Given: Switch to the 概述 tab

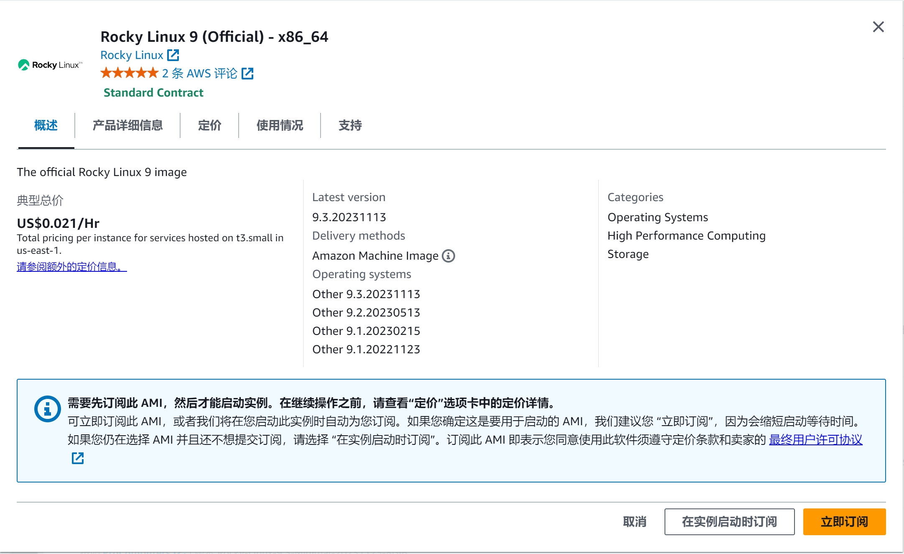Looking at the screenshot, I should [x=46, y=125].
